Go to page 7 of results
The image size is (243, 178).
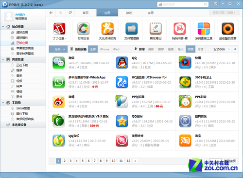95,161
